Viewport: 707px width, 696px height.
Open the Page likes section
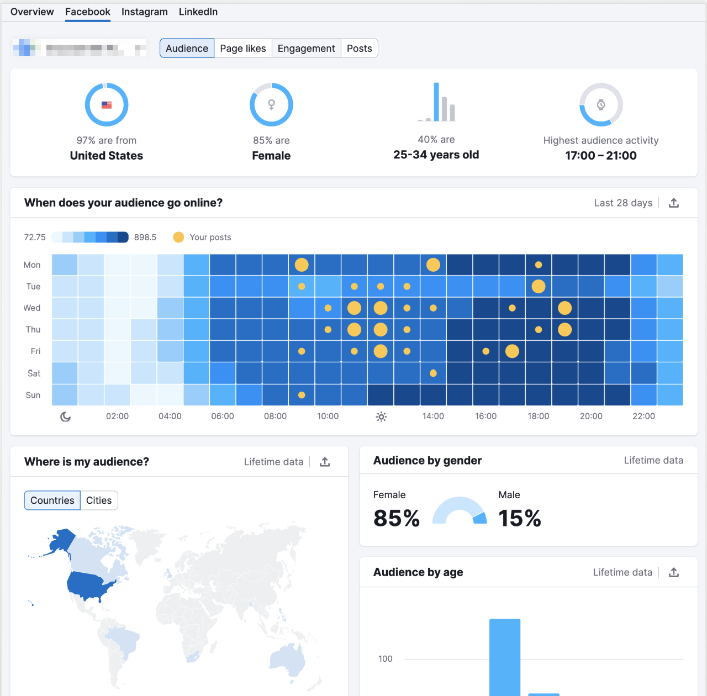coord(243,48)
